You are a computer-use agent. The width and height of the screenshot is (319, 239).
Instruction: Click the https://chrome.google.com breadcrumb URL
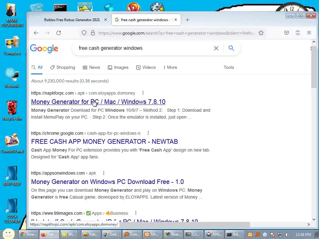click(57, 133)
